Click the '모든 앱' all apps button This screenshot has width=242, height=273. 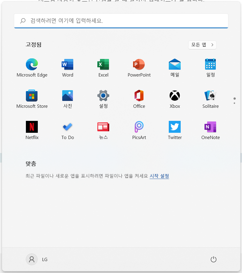point(202,45)
